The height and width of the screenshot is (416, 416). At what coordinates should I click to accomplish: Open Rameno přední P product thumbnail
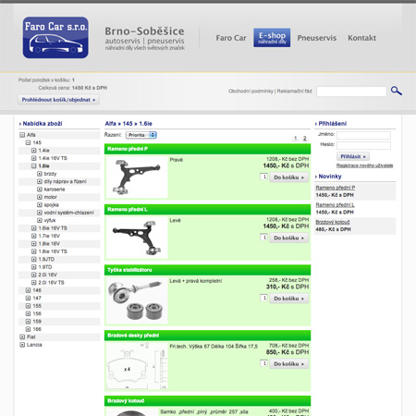137,177
